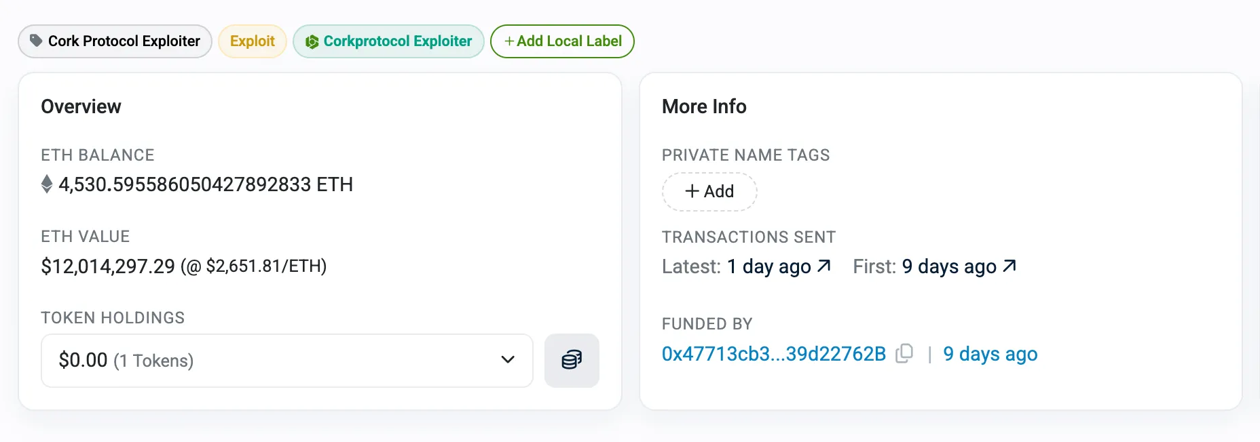1260x442 pixels.
Task: Click the arrow icon after First '9 days ago'
Action: tap(1009, 266)
